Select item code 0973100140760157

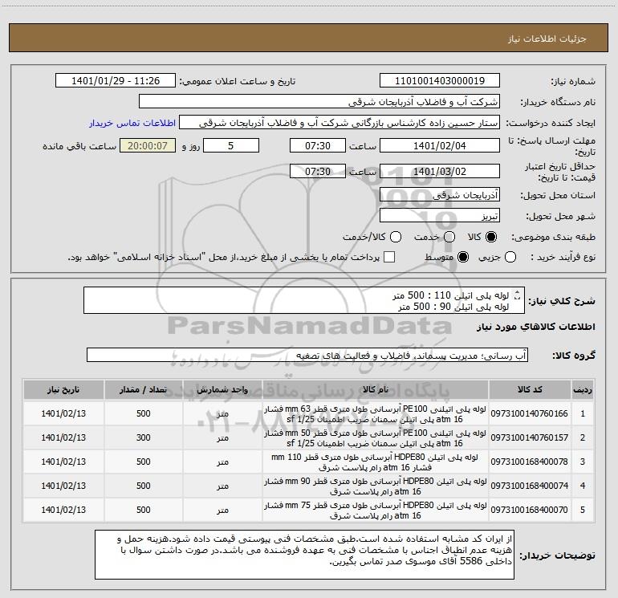(530, 437)
